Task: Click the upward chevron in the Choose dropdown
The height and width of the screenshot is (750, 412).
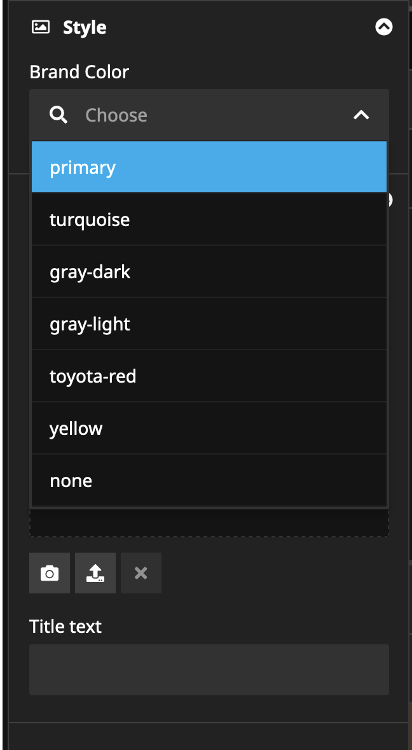Action: pos(361,115)
